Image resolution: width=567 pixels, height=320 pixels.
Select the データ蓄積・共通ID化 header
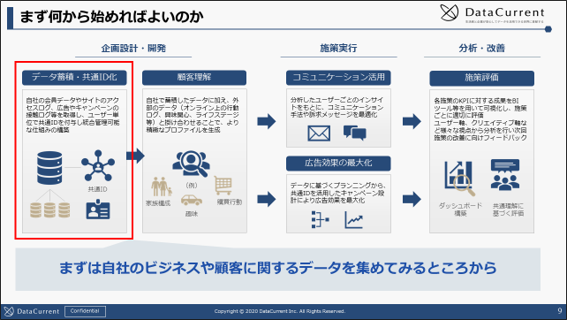(74, 77)
